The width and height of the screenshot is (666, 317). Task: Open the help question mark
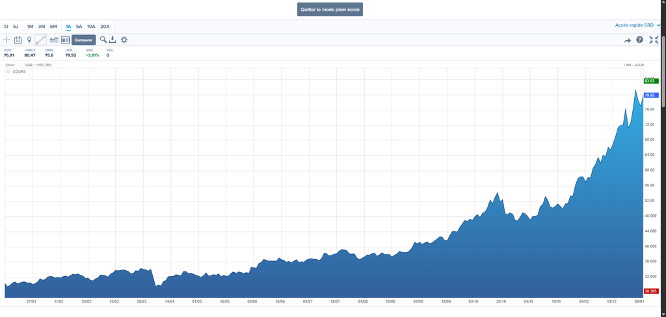point(640,40)
